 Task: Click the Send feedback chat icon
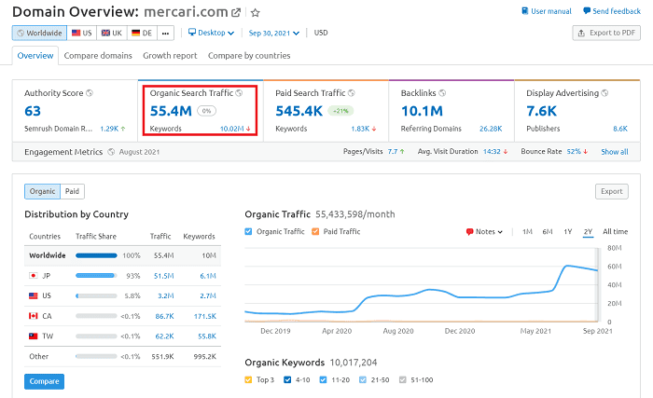coord(587,11)
